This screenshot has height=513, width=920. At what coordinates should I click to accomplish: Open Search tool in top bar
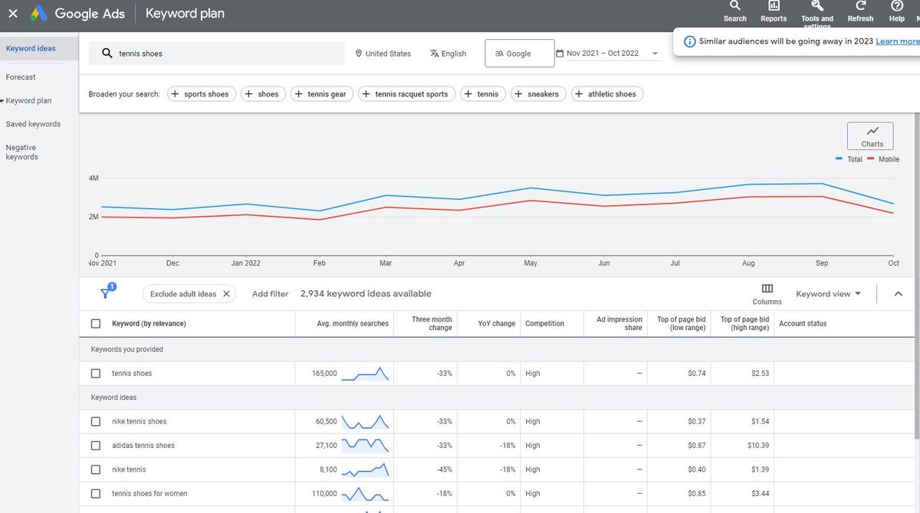pyautogui.click(x=734, y=11)
